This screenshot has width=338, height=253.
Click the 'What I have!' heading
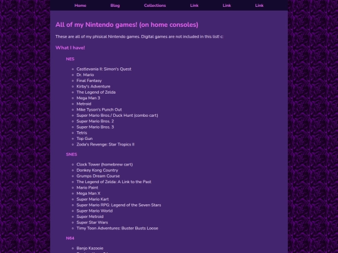tap(70, 47)
